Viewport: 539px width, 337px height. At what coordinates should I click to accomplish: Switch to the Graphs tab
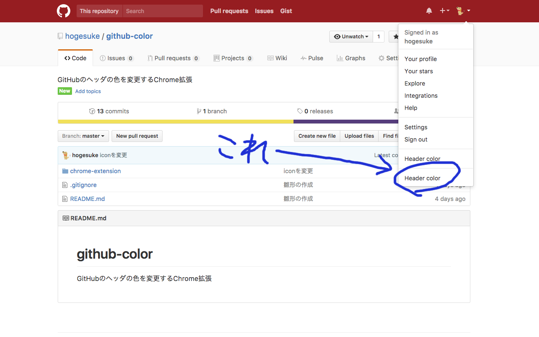351,58
